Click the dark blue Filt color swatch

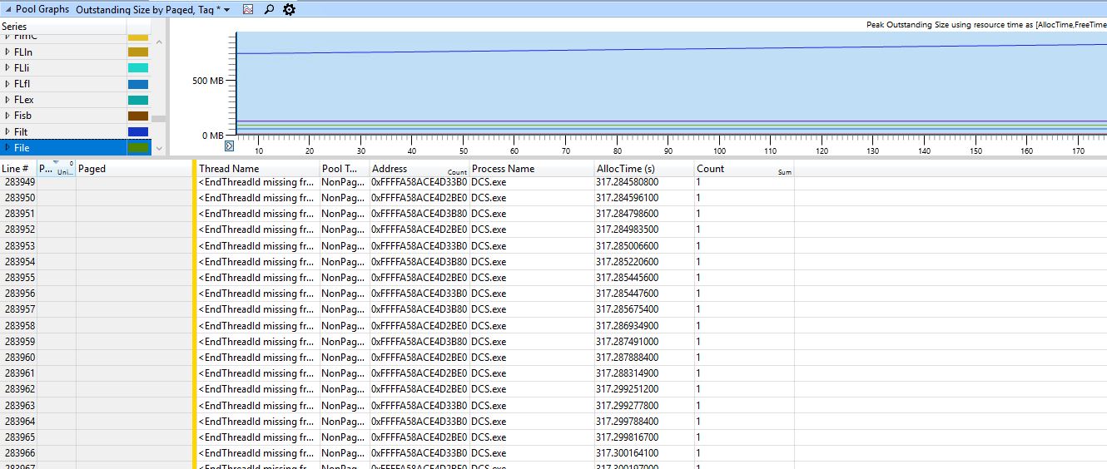tap(138, 131)
